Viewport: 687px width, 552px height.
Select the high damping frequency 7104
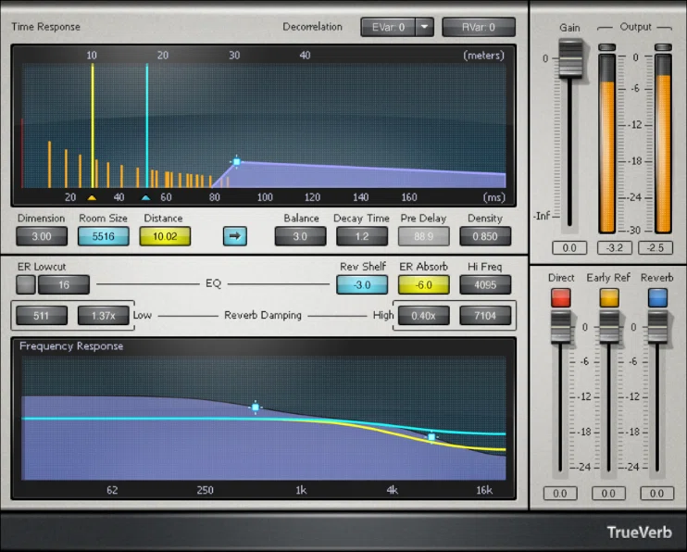pos(485,315)
